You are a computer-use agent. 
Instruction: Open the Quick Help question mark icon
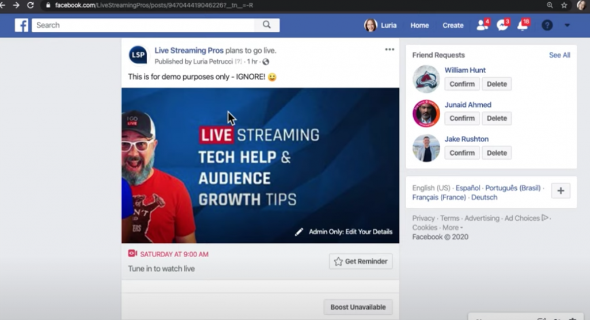[547, 25]
